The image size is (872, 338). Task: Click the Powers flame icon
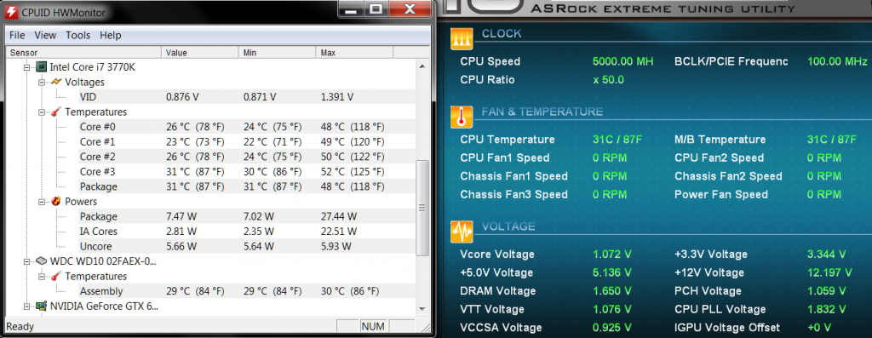(x=56, y=201)
